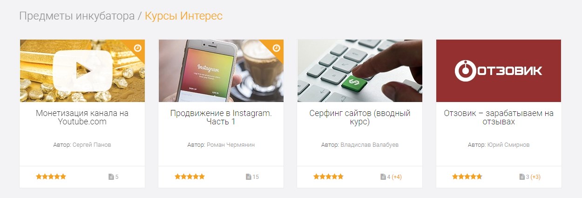582x198 pixels.
Task: Click the star rating on the Отзовик course card
Action: pos(467,177)
